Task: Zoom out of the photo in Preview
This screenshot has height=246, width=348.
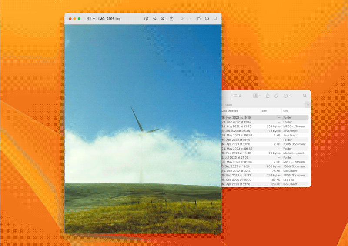Action: tap(155, 19)
